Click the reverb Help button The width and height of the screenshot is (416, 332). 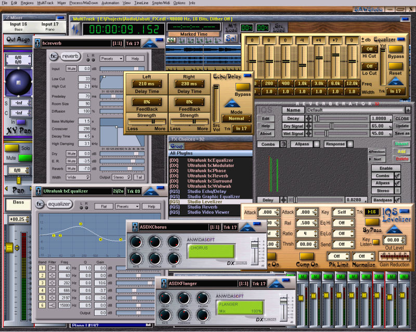135,59
